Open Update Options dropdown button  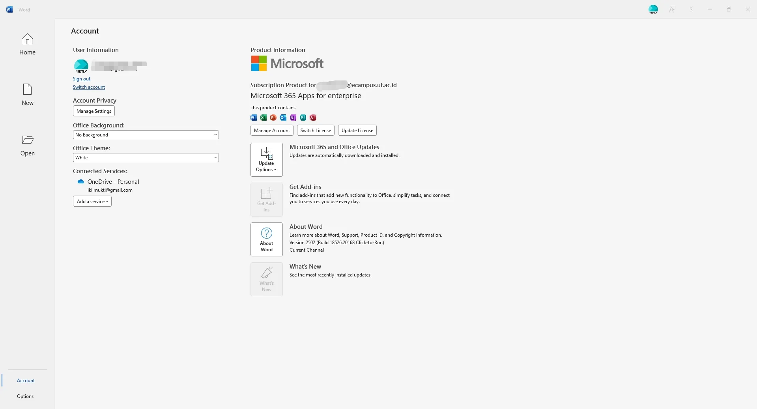tap(267, 160)
